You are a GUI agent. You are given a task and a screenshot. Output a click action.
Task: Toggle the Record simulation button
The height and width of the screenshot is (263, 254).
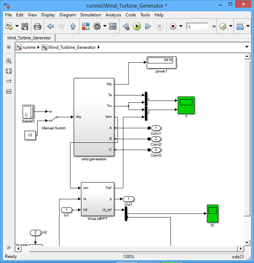coord(173,26)
